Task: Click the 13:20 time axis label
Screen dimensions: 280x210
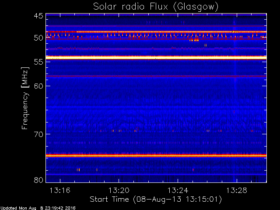Action: (119, 190)
